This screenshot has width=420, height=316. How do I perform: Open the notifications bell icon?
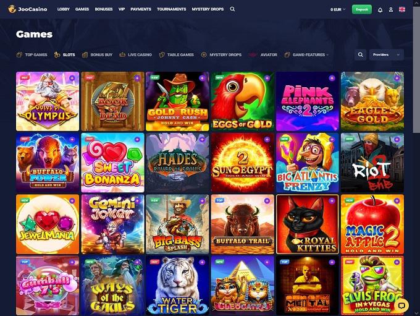pos(380,10)
